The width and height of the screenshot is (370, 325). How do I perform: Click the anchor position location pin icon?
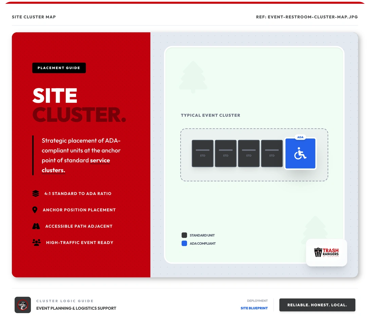coord(35,210)
